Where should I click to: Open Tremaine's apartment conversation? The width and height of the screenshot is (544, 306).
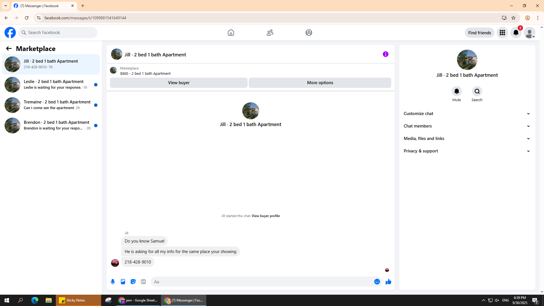click(x=51, y=105)
